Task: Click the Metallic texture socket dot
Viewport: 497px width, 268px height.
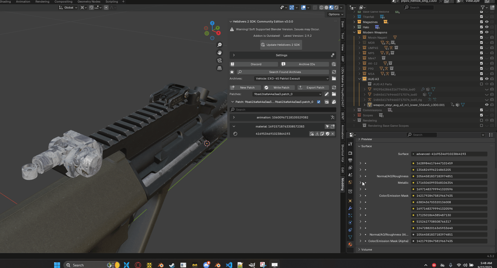Action: (x=413, y=183)
